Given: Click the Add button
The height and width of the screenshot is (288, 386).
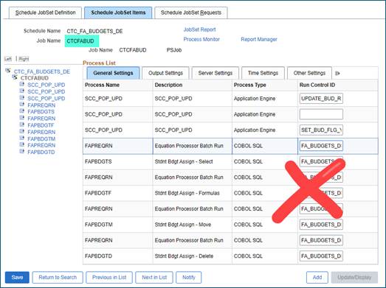Looking at the screenshot, I should tap(317, 278).
